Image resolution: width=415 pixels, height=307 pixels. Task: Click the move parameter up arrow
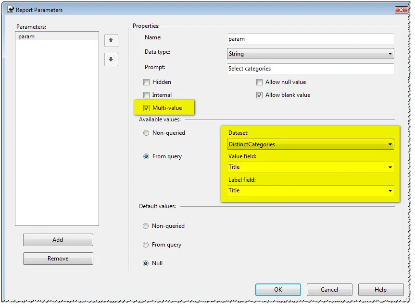click(111, 40)
